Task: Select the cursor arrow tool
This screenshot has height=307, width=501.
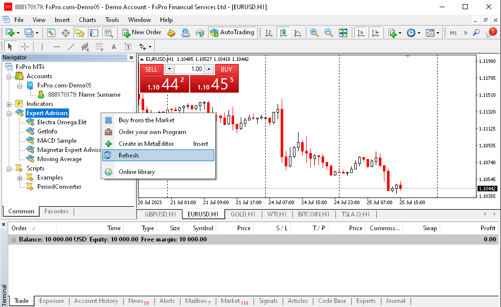Action: pos(10,47)
